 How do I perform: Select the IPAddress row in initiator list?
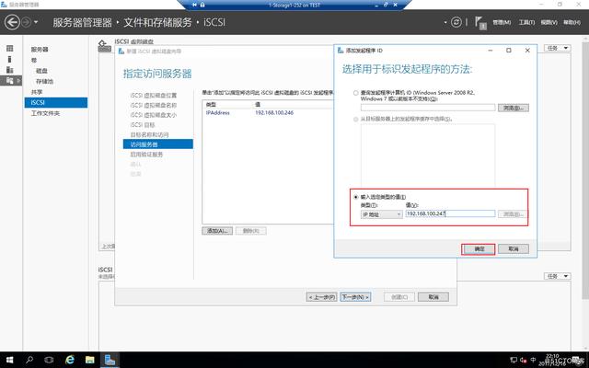[268, 112]
